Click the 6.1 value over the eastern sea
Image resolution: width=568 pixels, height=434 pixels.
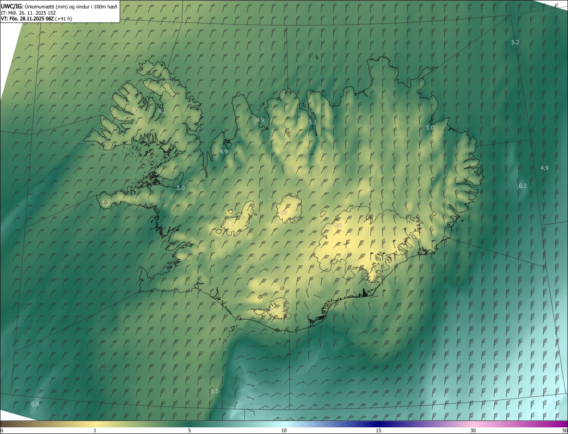click(x=523, y=185)
